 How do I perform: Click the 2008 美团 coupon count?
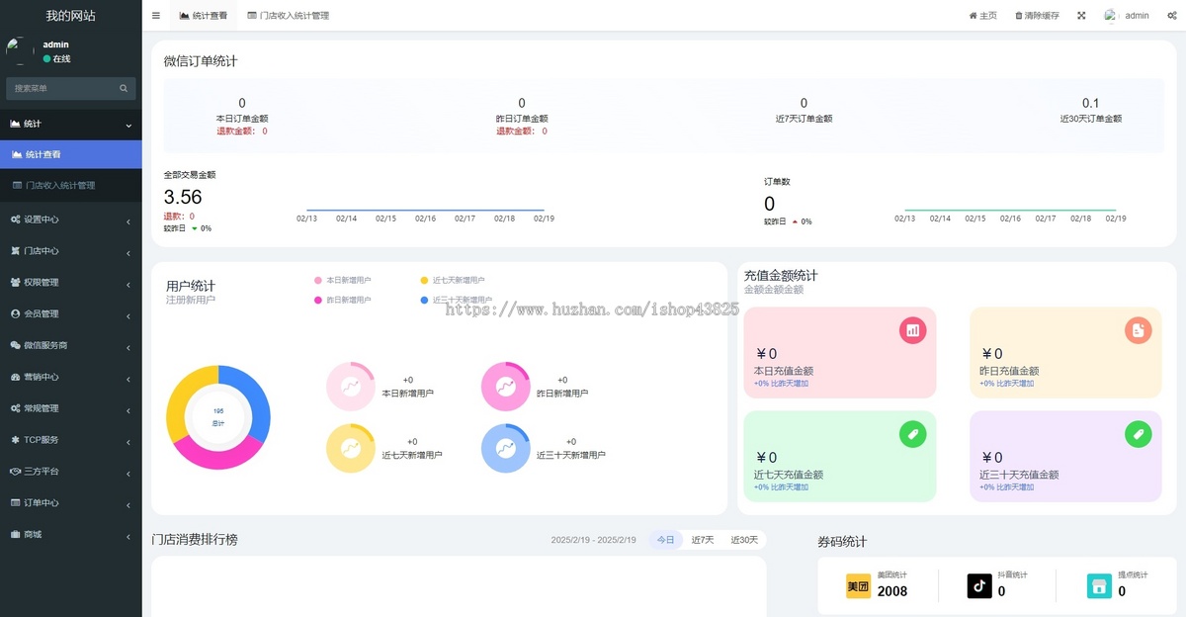(892, 591)
